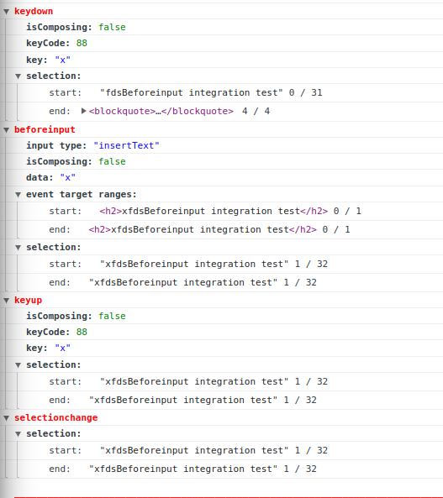The width and height of the screenshot is (443, 498).
Task: Click the selectionchange event label
Action: [56, 417]
